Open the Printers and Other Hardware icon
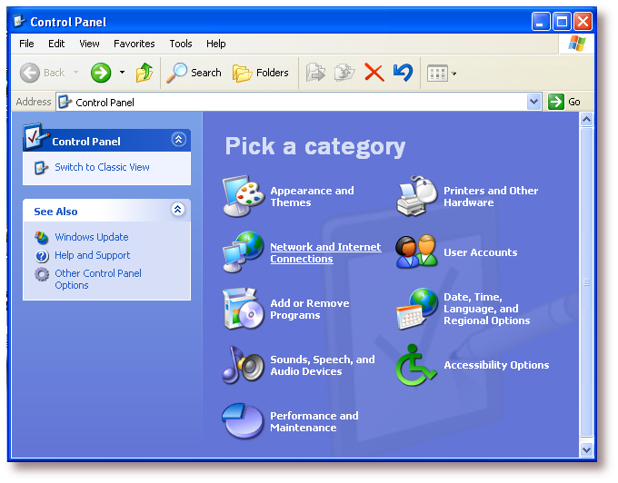This screenshot has height=483, width=618. 416,196
